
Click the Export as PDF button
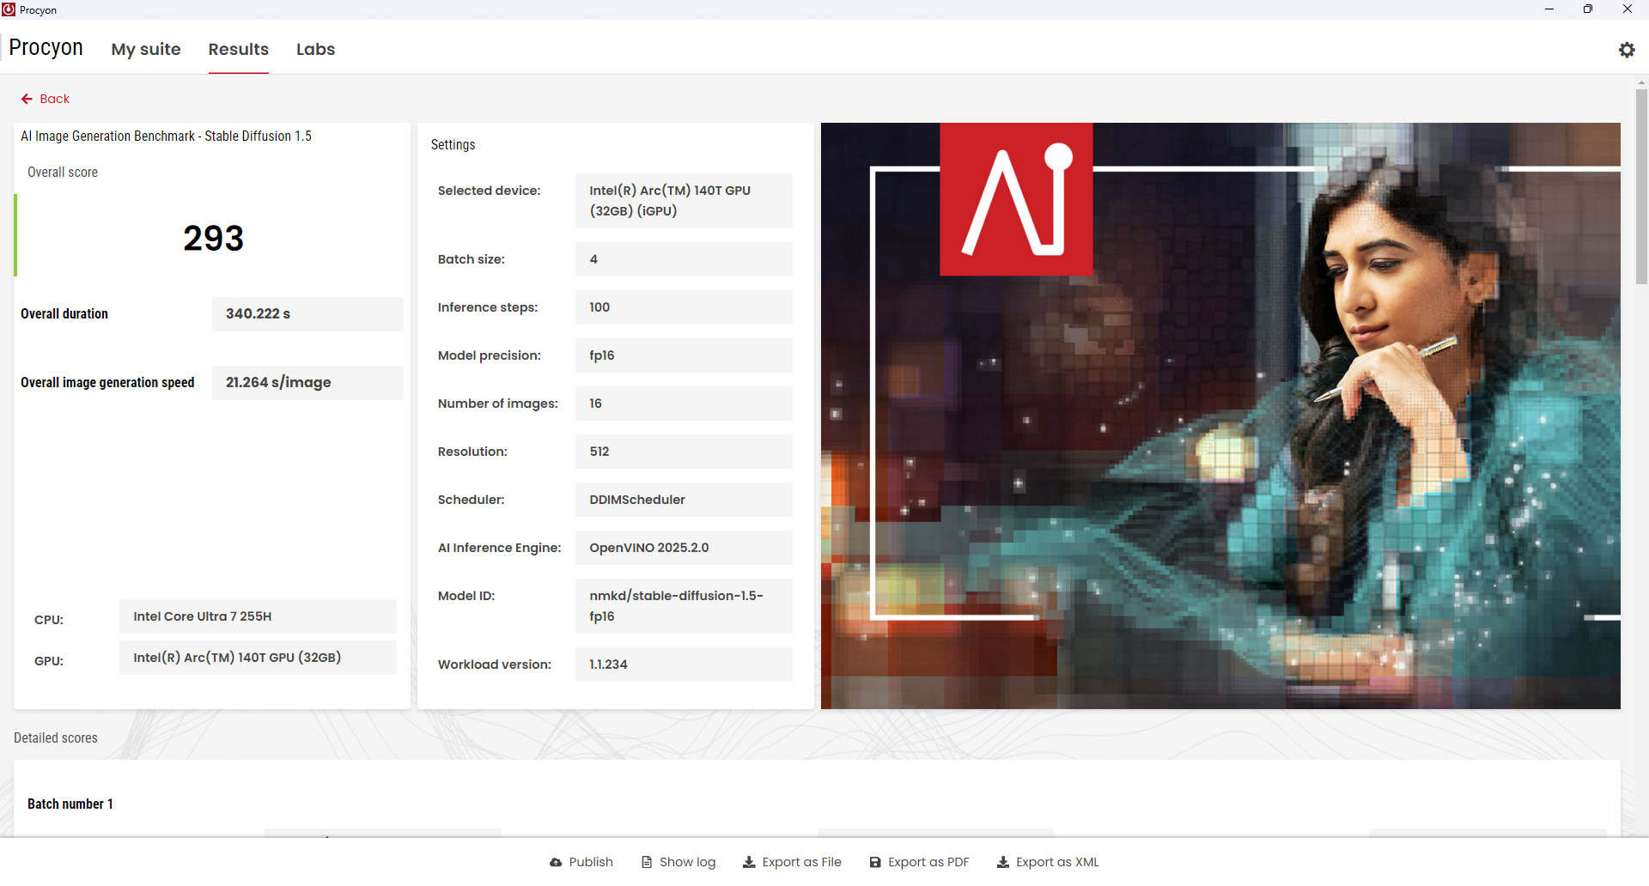click(919, 862)
